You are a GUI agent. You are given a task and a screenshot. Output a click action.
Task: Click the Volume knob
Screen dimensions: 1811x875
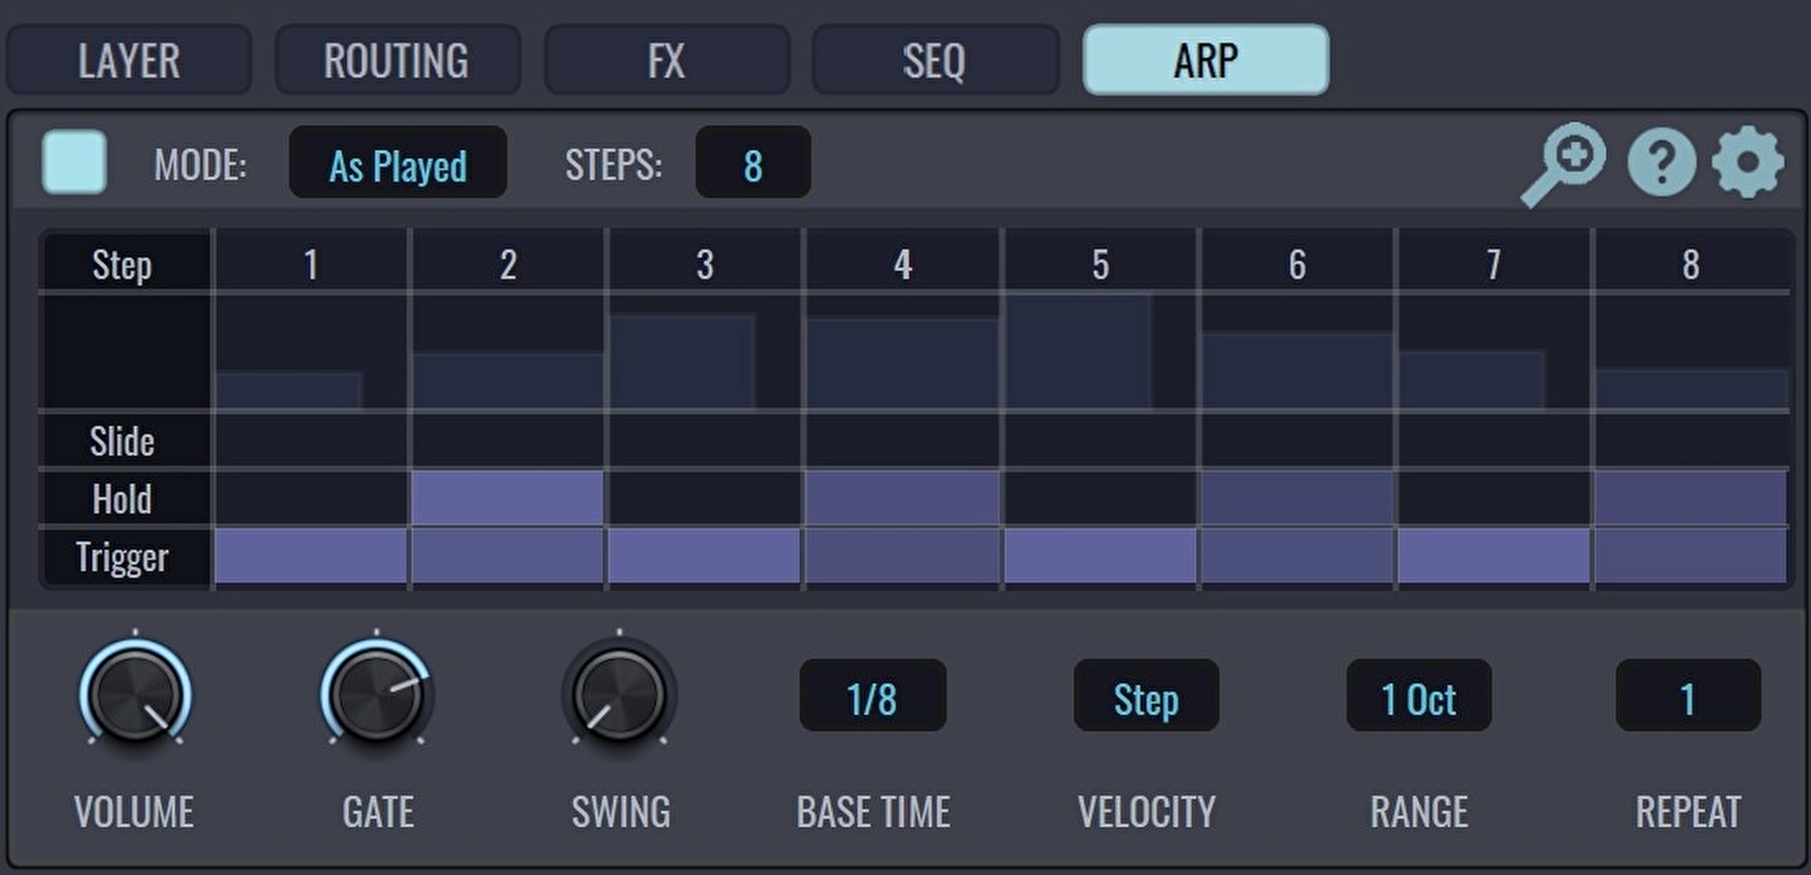tap(135, 696)
